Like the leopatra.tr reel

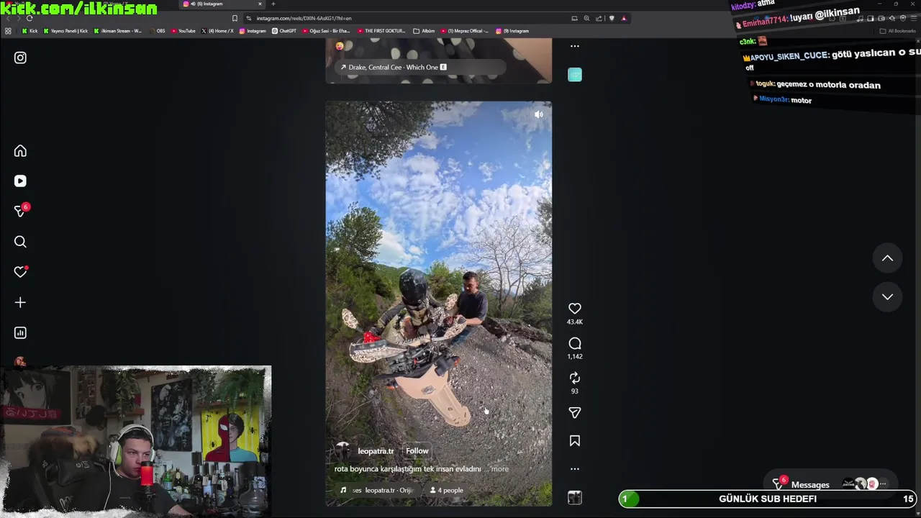click(574, 309)
